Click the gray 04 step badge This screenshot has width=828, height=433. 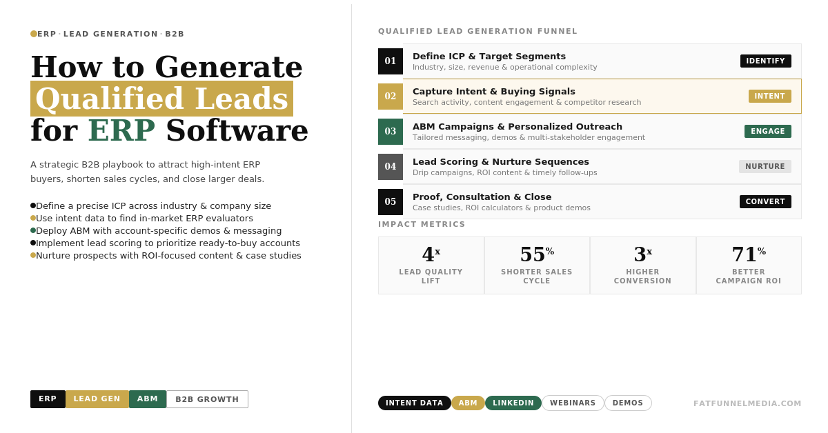tap(391, 167)
